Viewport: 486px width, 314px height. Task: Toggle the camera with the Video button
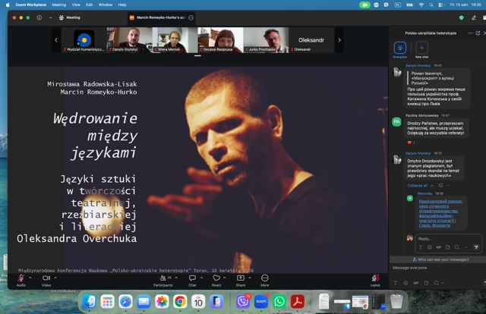pos(46,279)
